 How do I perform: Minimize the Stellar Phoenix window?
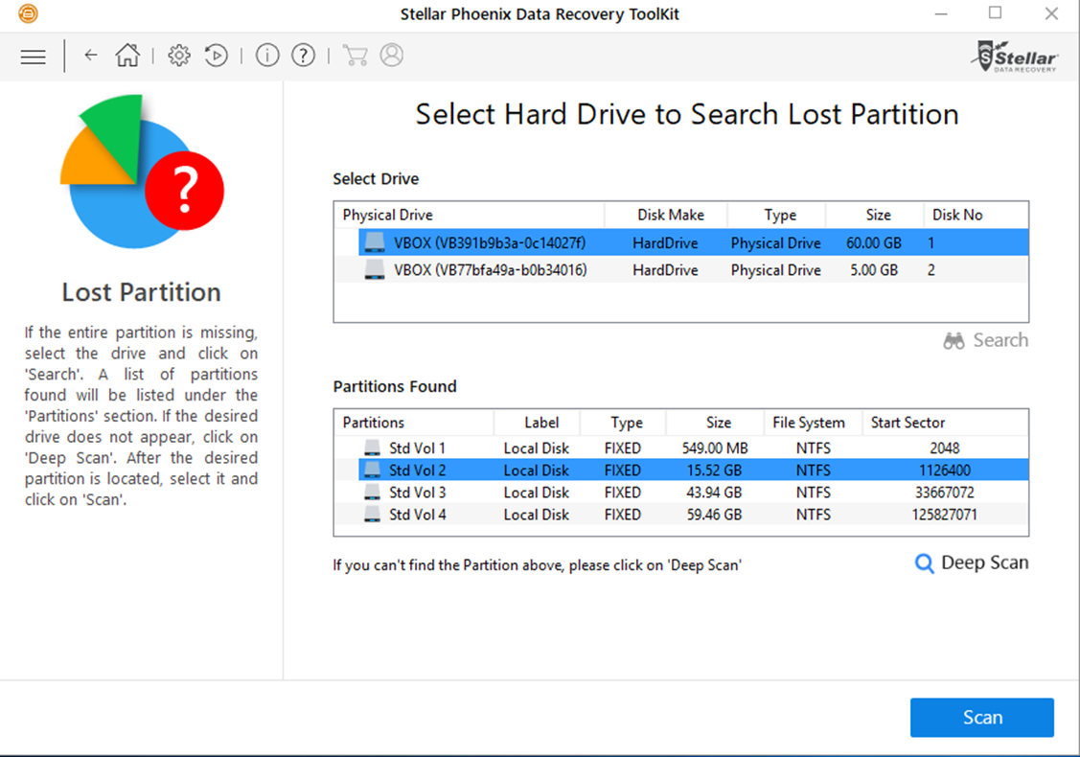[x=941, y=13]
